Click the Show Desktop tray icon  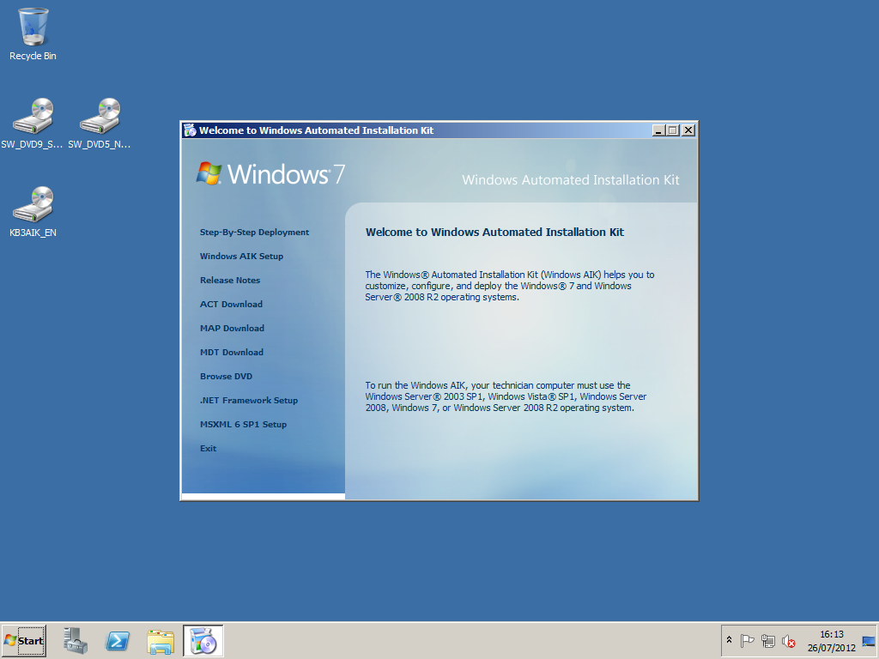click(x=869, y=641)
